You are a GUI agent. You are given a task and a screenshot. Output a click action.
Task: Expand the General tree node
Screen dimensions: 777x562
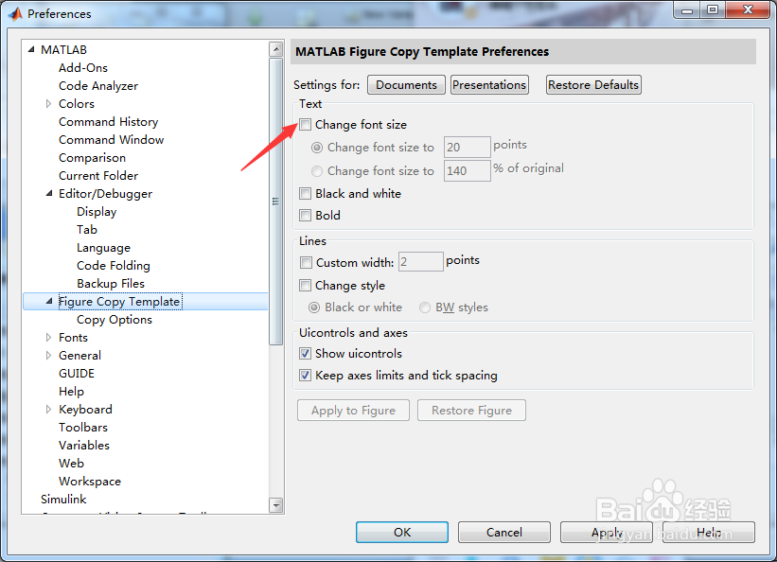tap(48, 356)
